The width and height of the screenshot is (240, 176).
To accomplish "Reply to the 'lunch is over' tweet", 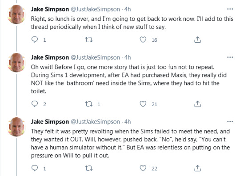I will tap(35, 40).
